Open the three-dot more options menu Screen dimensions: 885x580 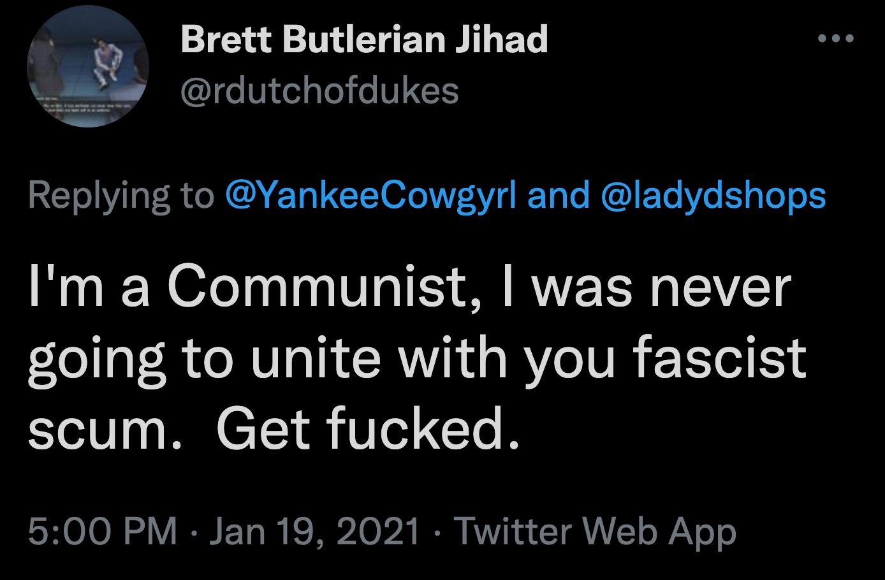835,39
